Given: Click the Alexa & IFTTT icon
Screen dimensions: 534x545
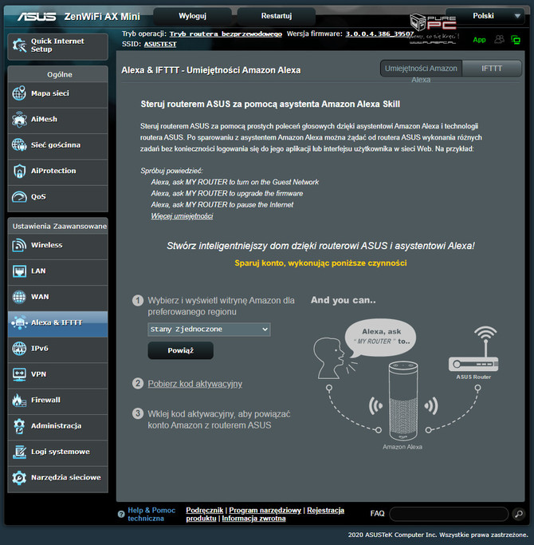Looking at the screenshot, I should click(19, 322).
